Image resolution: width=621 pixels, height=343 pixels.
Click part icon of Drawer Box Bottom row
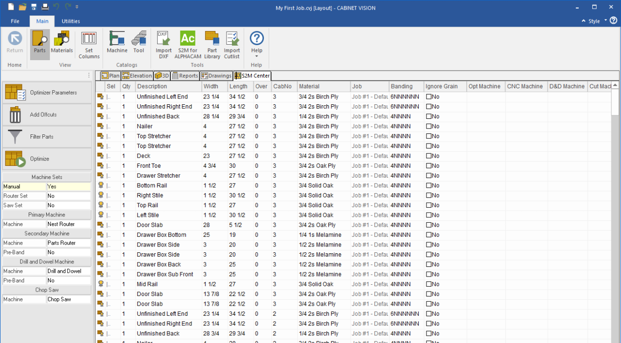[x=100, y=235]
